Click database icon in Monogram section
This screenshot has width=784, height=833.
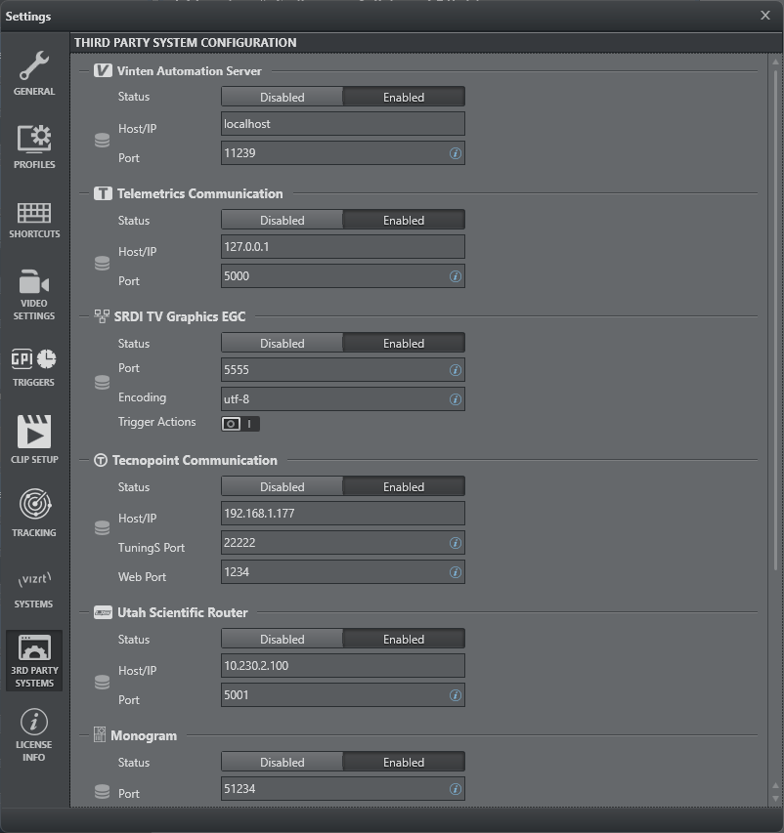pos(102,792)
